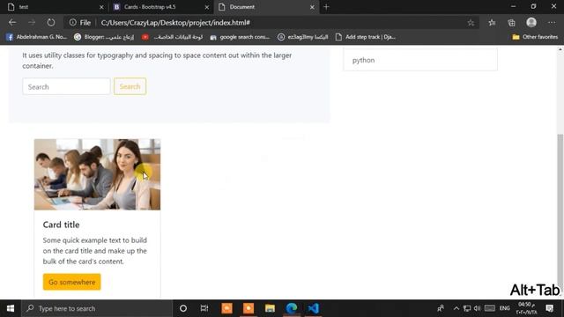Switch to Microsoft Edge on the taskbar
Viewport: 564px width, 317px height.
[292, 308]
